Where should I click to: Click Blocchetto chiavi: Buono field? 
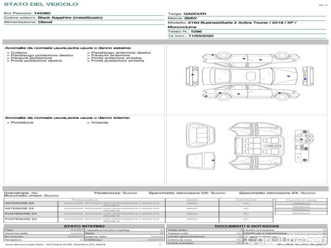(31, 196)
